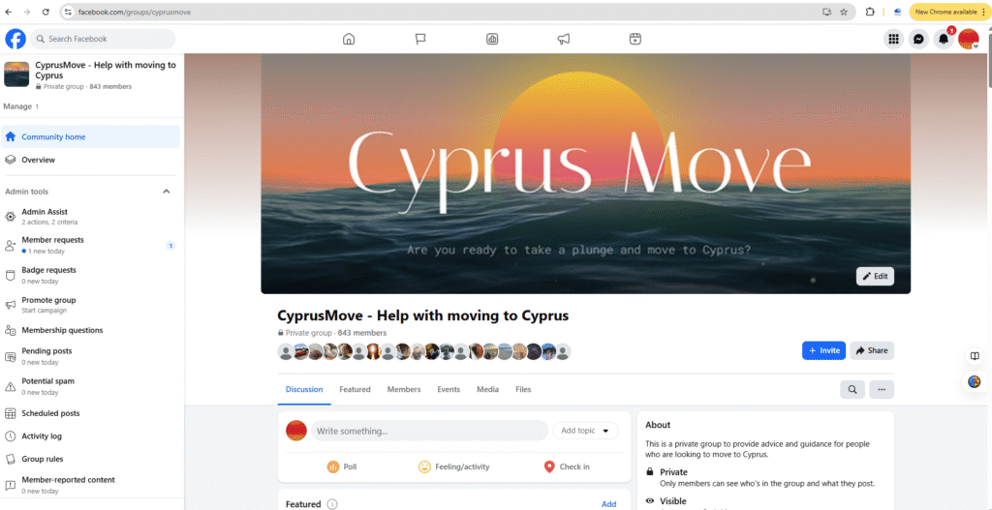This screenshot has width=992, height=510.
Task: Click the Check in location pin icon
Action: tap(549, 467)
